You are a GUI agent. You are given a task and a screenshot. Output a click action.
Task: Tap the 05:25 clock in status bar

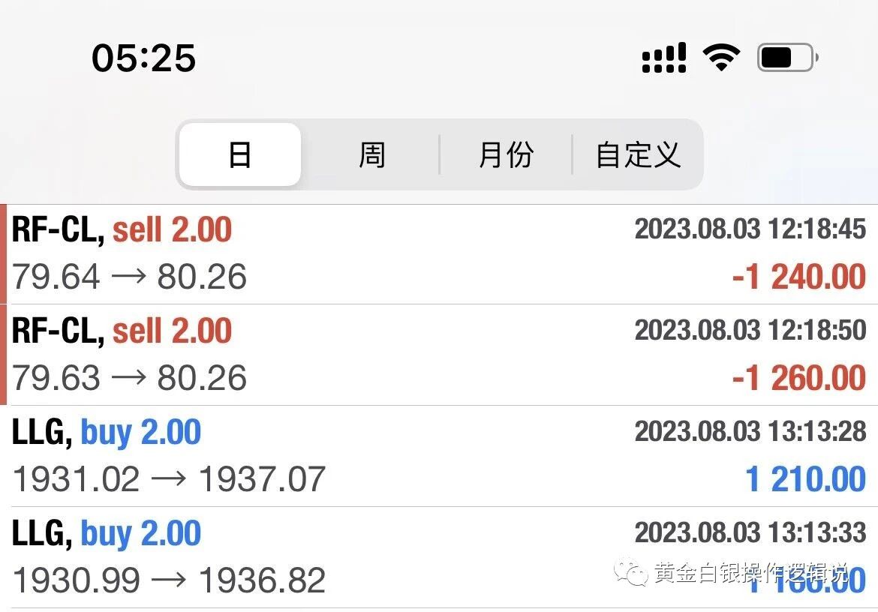pos(144,58)
